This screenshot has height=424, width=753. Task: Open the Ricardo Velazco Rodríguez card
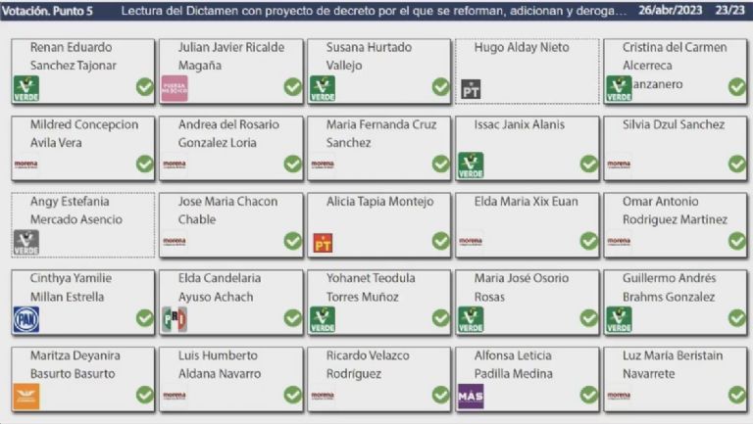[x=378, y=379]
